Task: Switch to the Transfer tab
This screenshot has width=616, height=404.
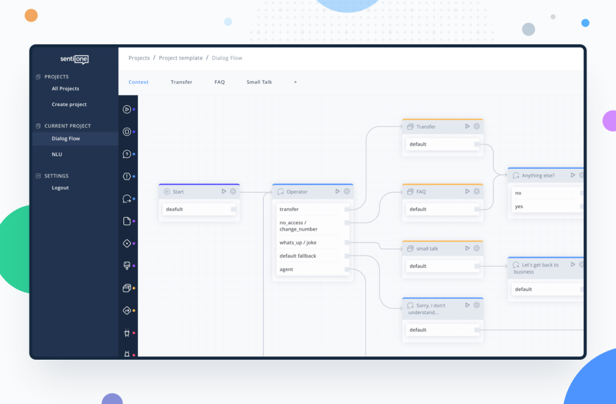Action: point(181,82)
